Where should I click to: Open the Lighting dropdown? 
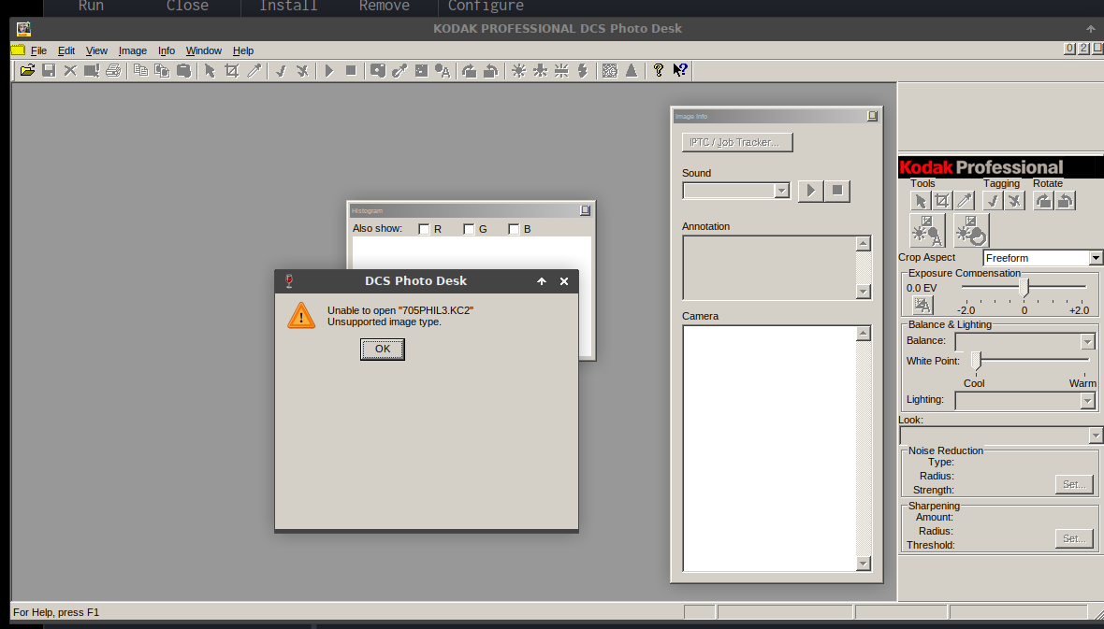[x=1088, y=401]
